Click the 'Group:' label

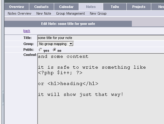[29, 44]
